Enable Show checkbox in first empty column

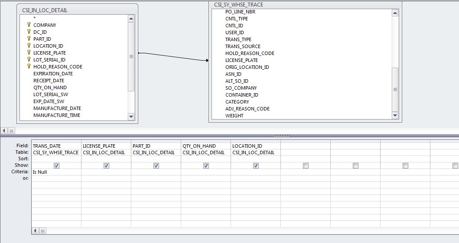pyautogui.click(x=306, y=165)
